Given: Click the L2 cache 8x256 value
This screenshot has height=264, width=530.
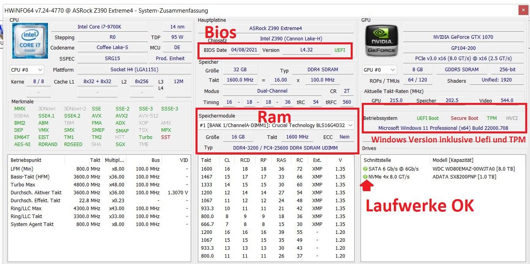Looking at the screenshot, I should tap(142, 82).
